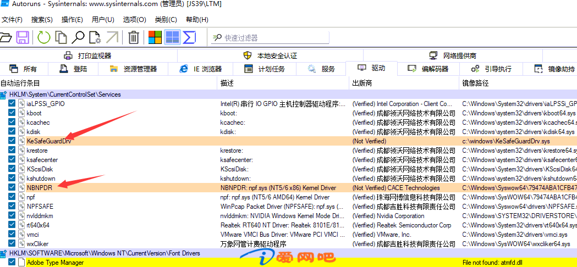Uncheck the kdisk entry checkbox
The image size is (577, 267).
12,132
